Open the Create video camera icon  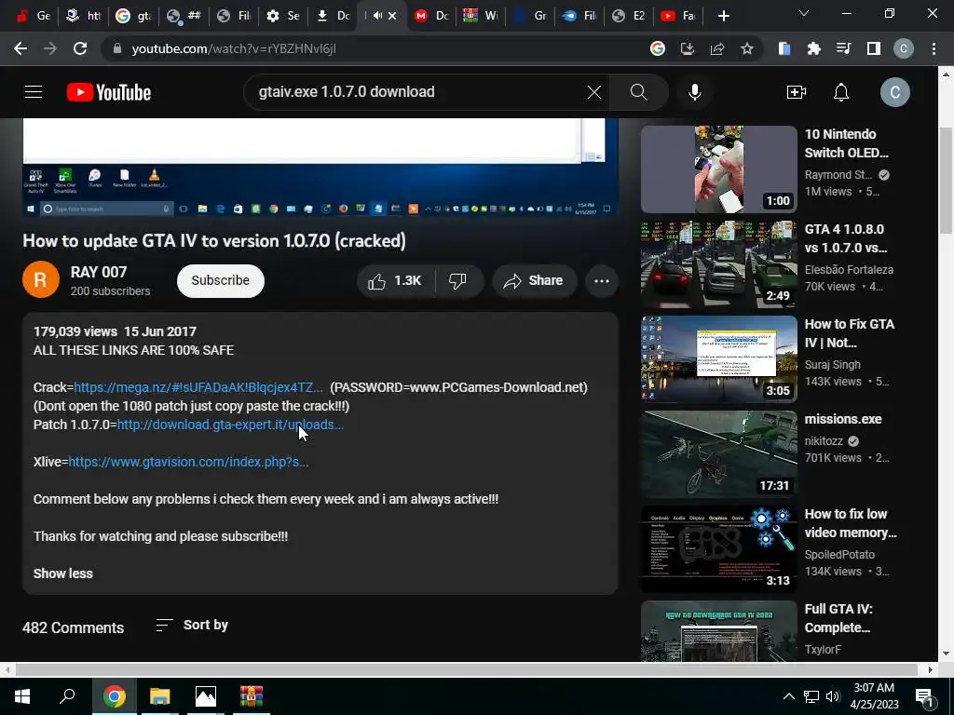pyautogui.click(x=796, y=92)
